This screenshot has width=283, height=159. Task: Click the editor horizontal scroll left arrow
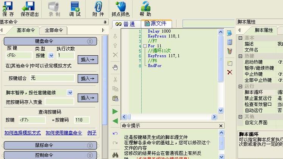point(124,117)
